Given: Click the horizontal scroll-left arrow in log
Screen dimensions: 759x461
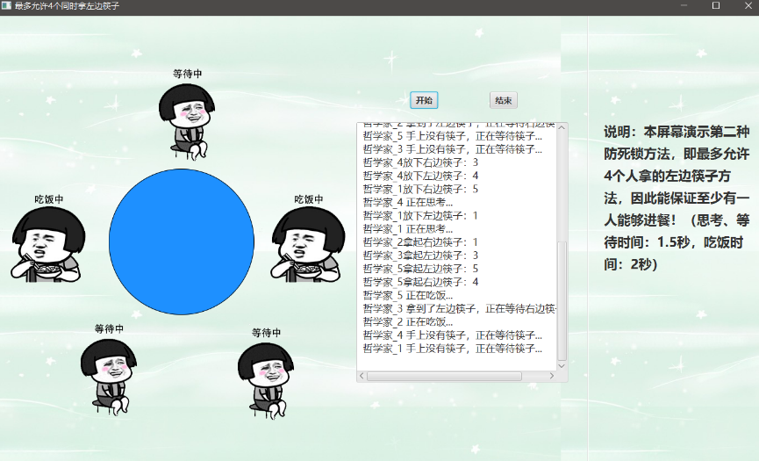Looking at the screenshot, I should click(x=362, y=376).
